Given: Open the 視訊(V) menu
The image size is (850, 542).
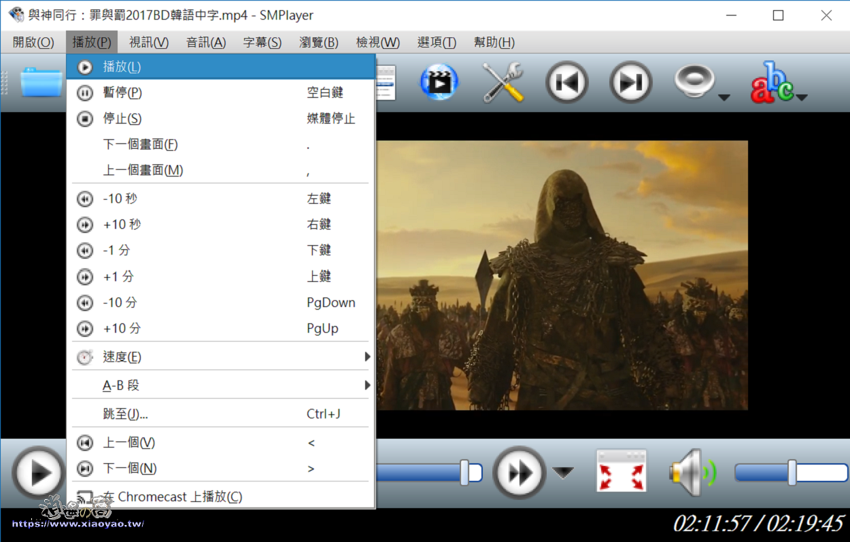Looking at the screenshot, I should (x=149, y=42).
